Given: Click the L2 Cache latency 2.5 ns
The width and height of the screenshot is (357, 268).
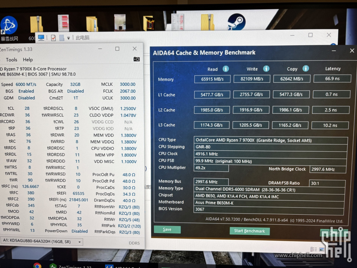Looking at the screenshot, I should tap(331, 110).
